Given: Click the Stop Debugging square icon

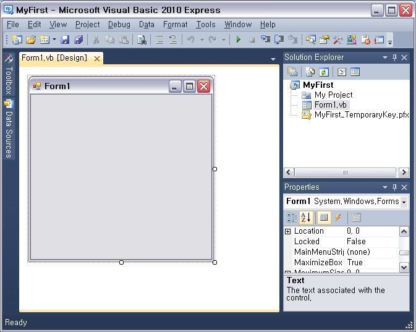Looking at the screenshot, I should [252, 40].
